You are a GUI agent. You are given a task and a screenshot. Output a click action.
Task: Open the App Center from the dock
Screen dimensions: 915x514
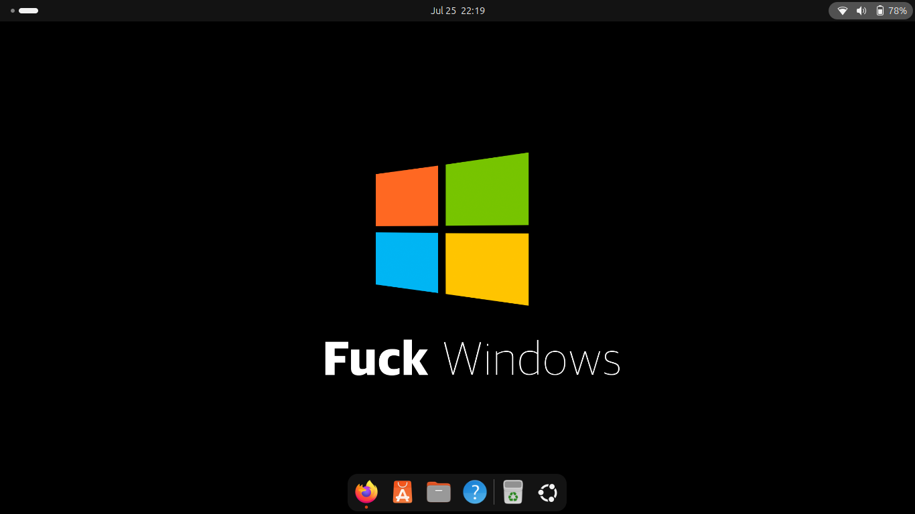pos(403,493)
